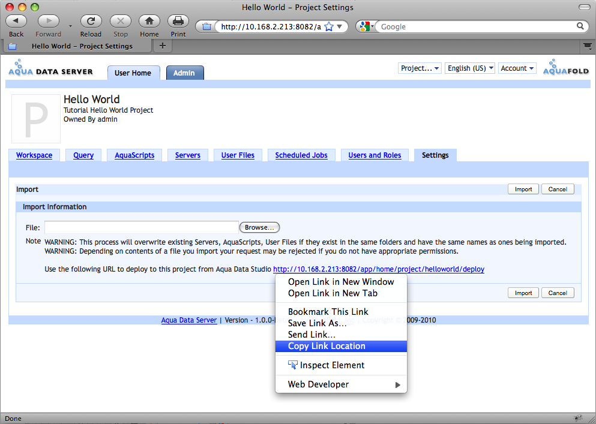Click the Owned By admin text
Image resolution: width=596 pixels, height=424 pixels.
coord(91,119)
